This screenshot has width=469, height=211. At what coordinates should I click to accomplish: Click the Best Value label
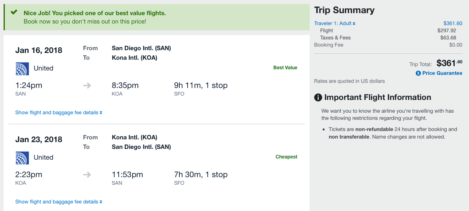pos(285,68)
